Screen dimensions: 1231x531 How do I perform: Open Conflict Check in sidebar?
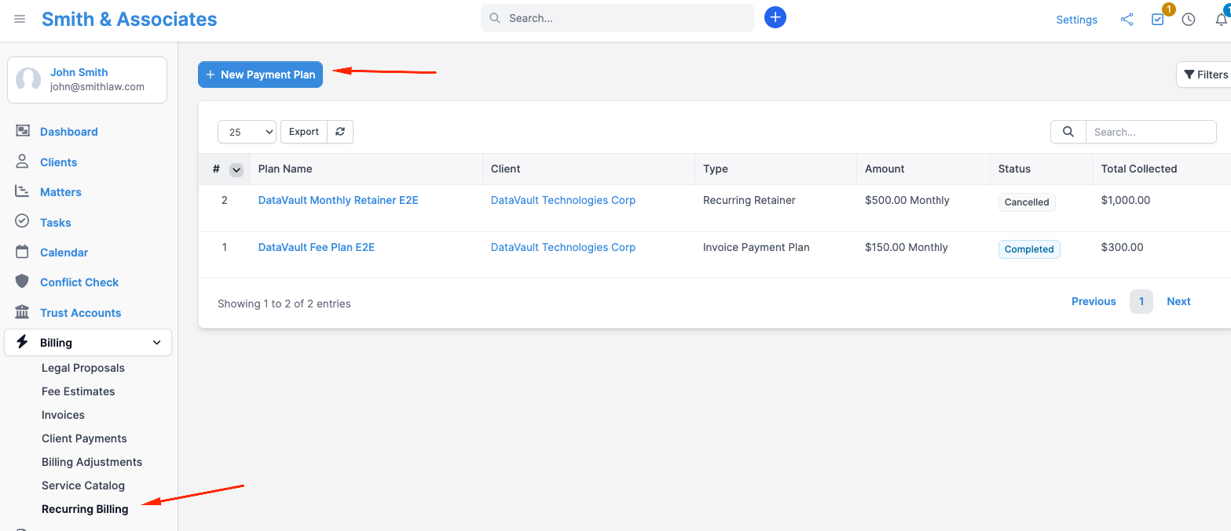click(x=79, y=282)
